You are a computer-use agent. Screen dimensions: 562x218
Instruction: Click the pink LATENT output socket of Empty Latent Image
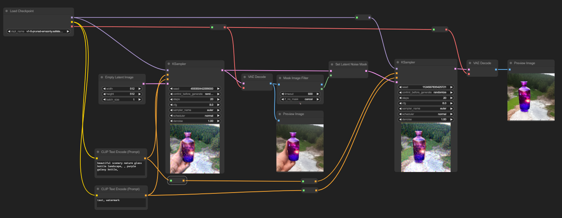(x=144, y=84)
